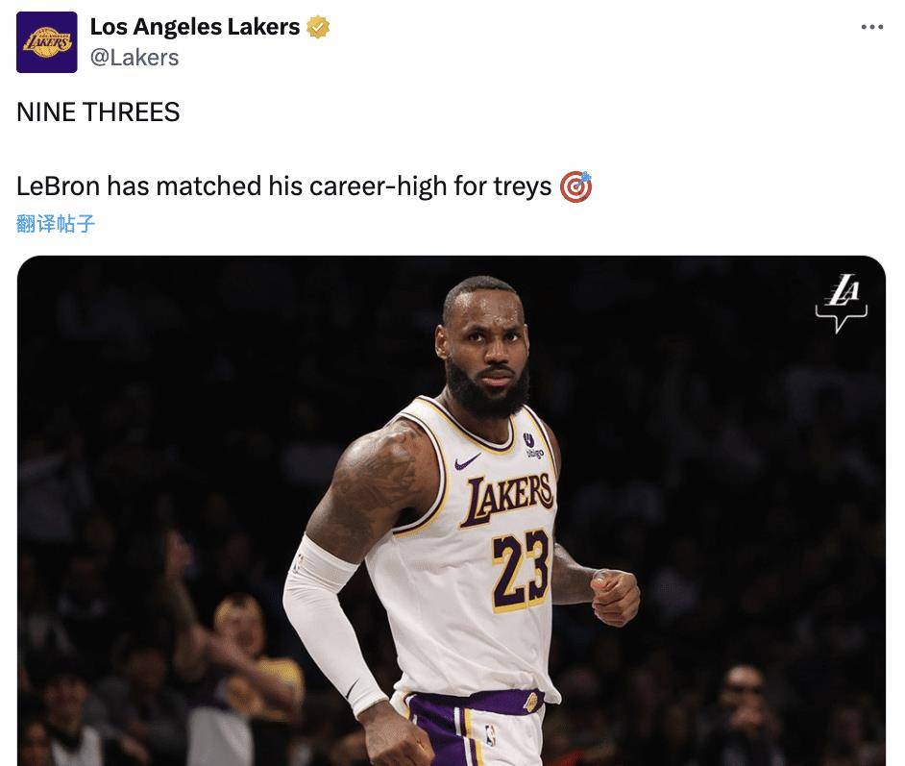Click the NINE THREES headline text

(x=98, y=112)
